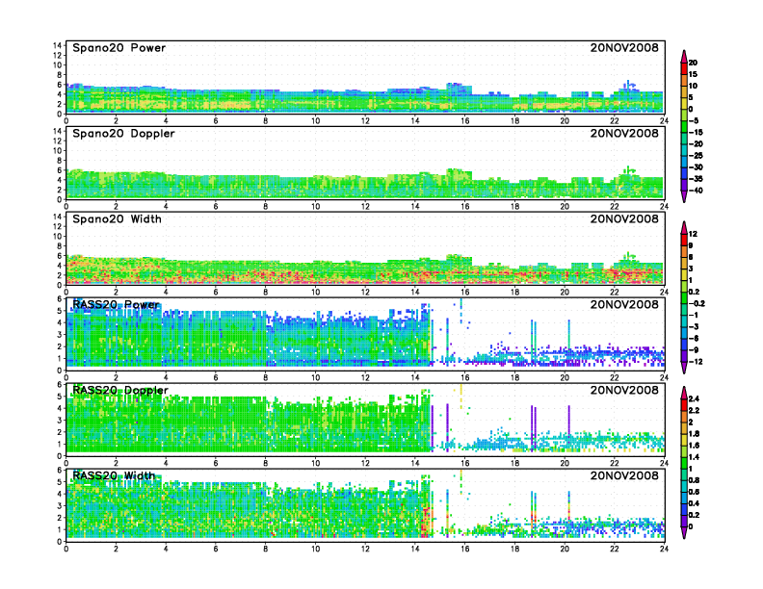
Task: Click the RASS20 Doppler panel title
Action: click(120, 390)
